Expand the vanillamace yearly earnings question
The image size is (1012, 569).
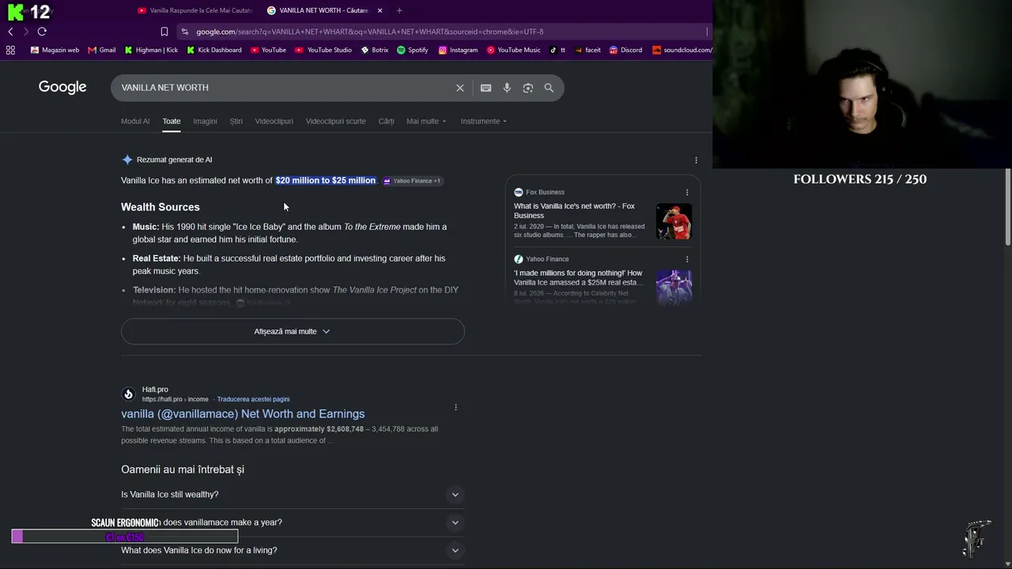click(293, 522)
